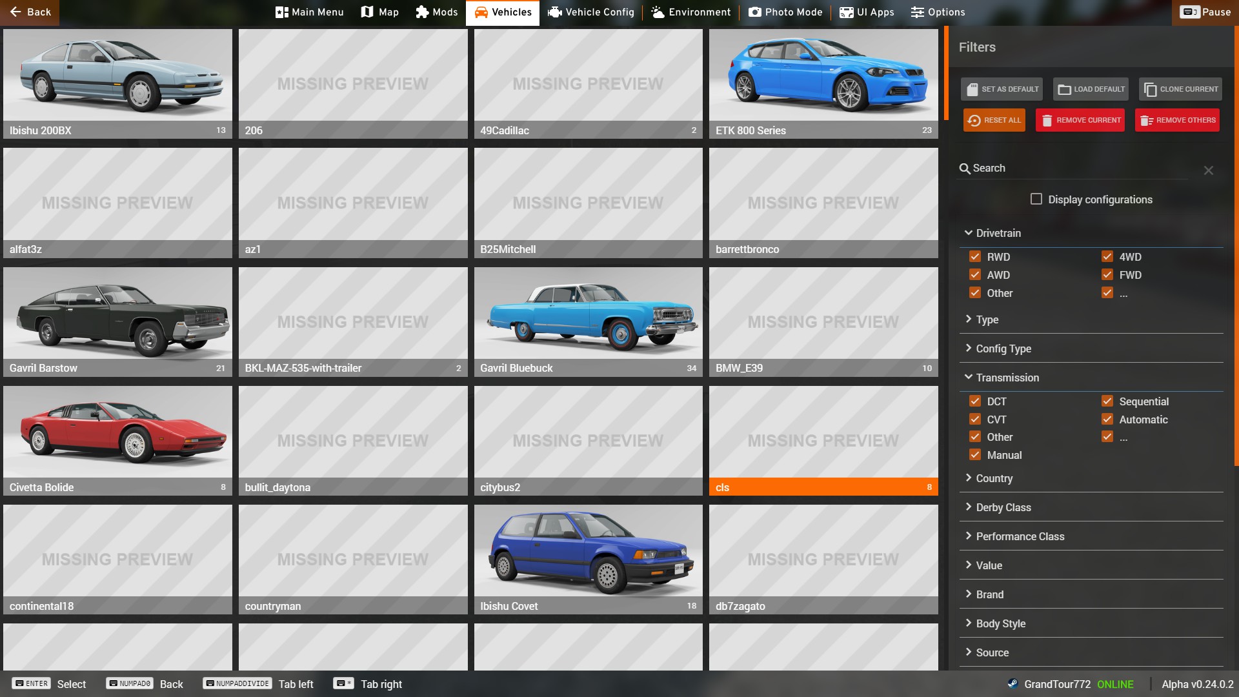Select the 49Cadillac vehicle tile
This screenshot has height=697, width=1239.
[x=589, y=84]
